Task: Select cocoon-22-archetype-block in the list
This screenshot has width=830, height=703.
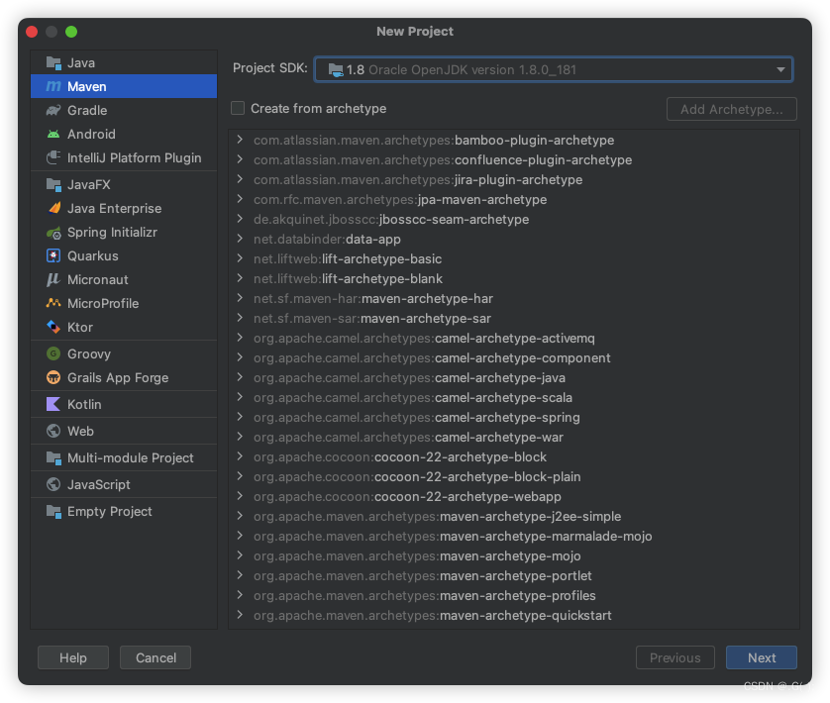Action: [400, 456]
